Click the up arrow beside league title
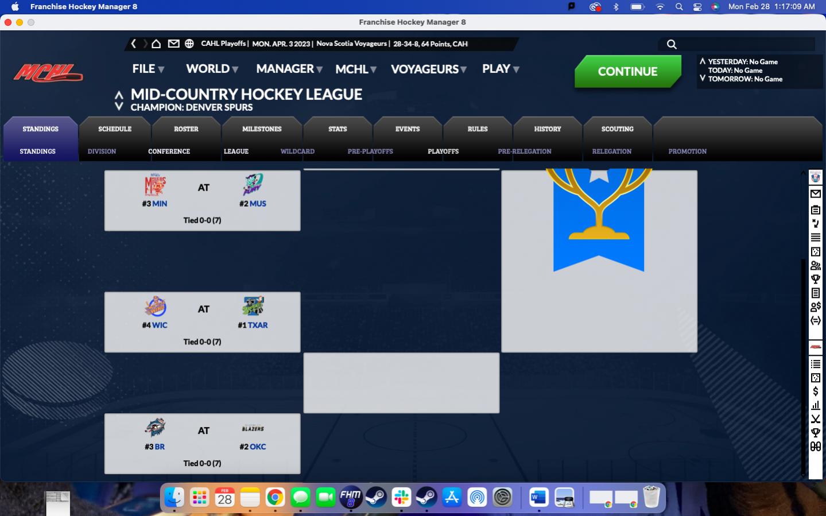The width and height of the screenshot is (826, 516). (119, 95)
